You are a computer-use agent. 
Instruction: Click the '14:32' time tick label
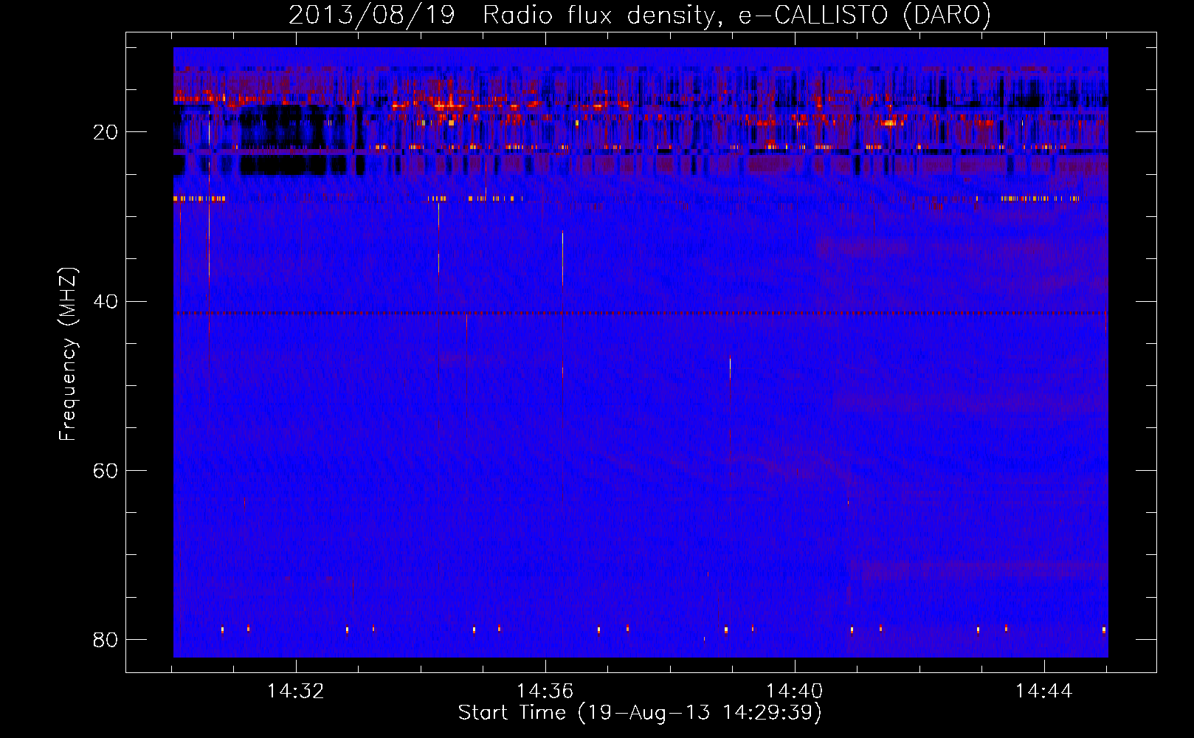coord(296,692)
